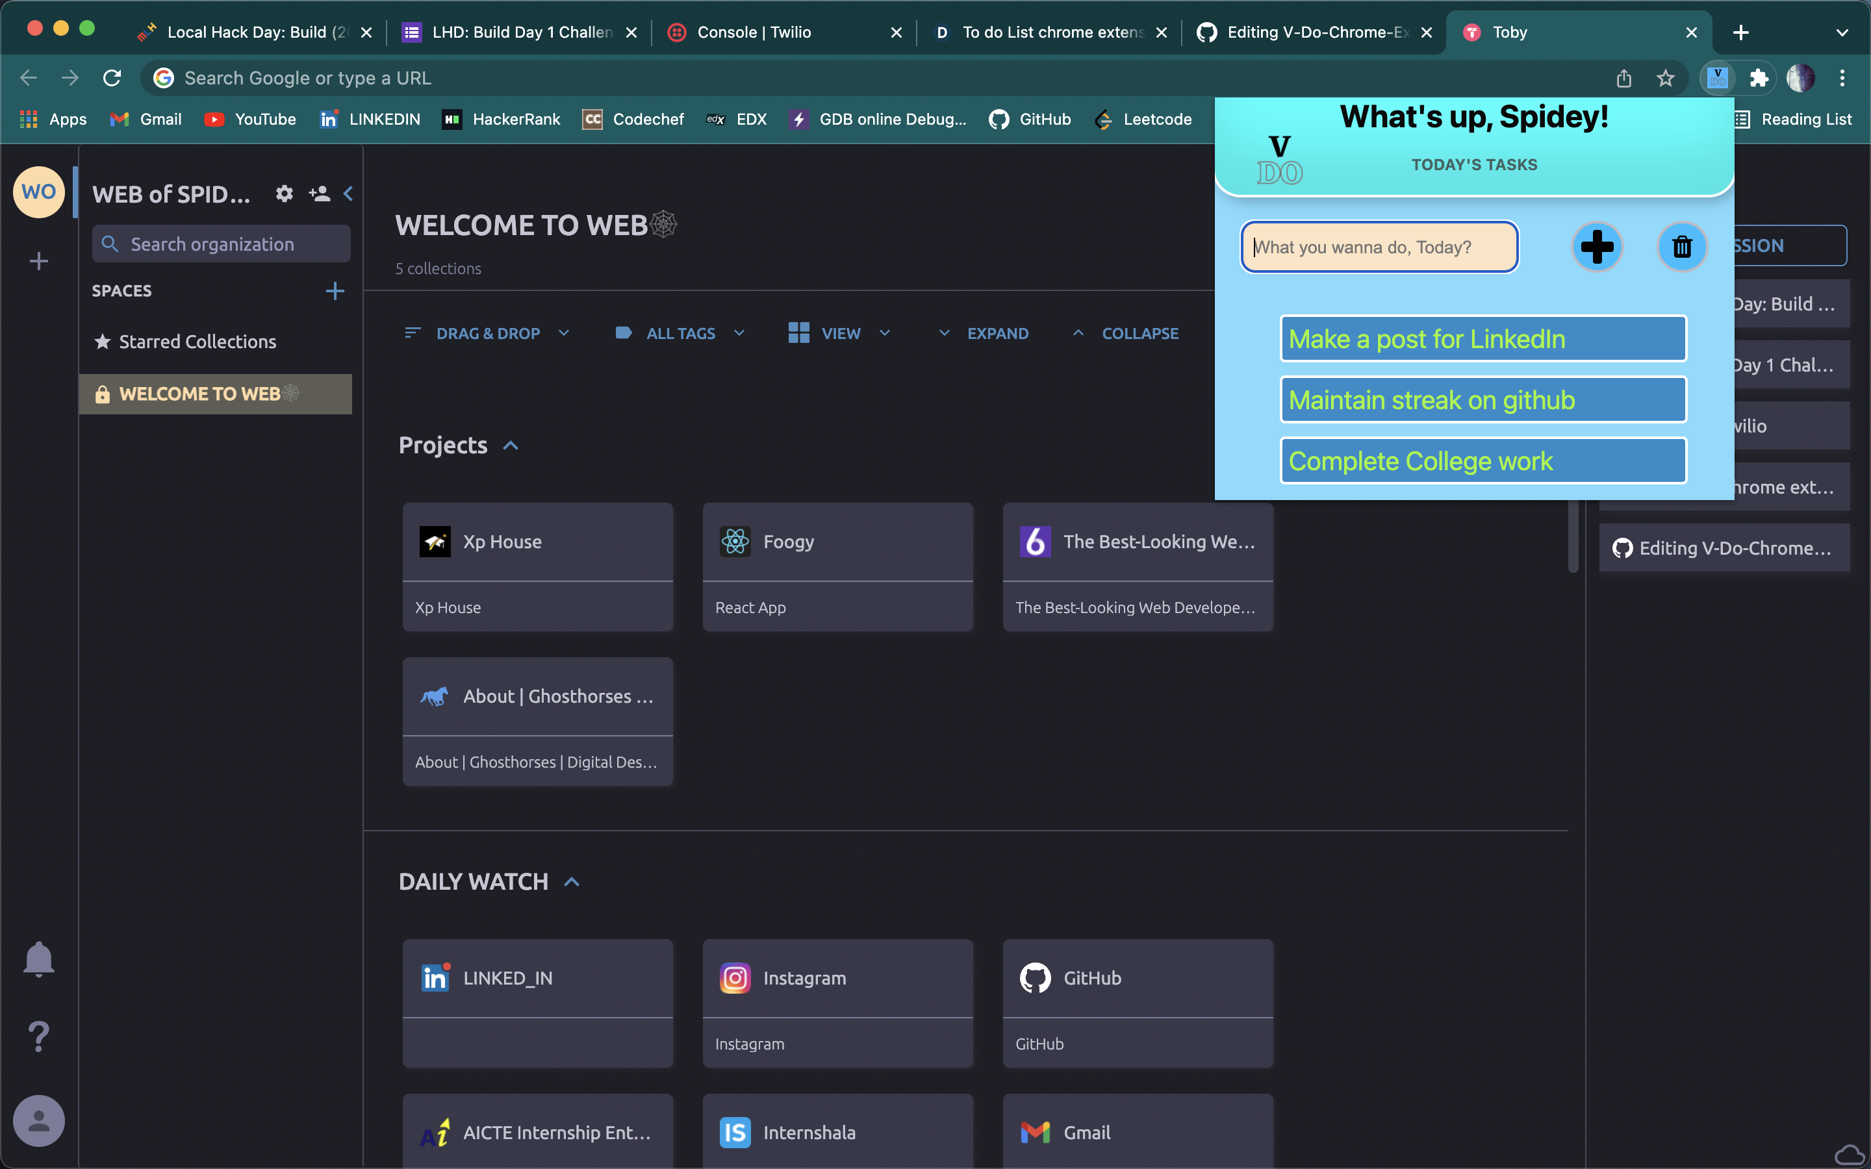Image resolution: width=1871 pixels, height=1169 pixels.
Task: Add a new space with plus icon
Action: pos(335,291)
